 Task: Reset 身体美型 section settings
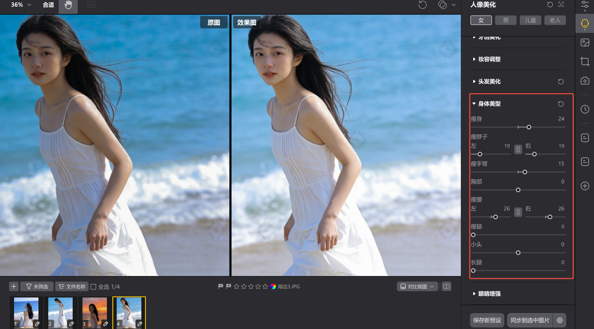tap(561, 104)
